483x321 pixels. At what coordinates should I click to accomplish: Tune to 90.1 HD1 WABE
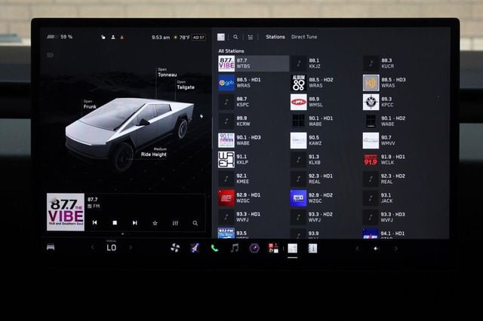326,121
